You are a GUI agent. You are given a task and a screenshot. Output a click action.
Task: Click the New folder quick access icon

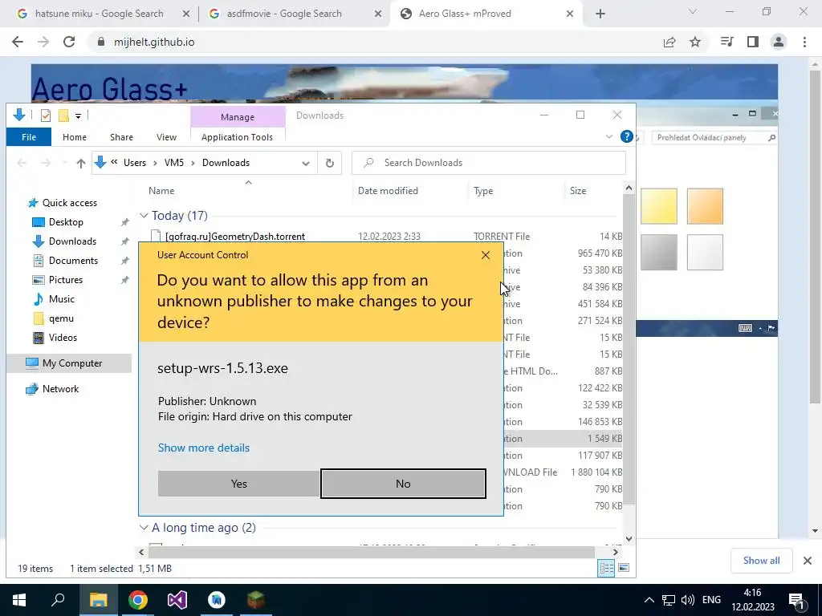coord(63,115)
